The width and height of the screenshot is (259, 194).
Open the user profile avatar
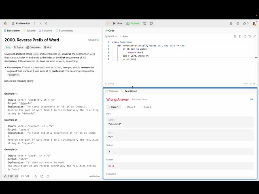coord(254,23)
